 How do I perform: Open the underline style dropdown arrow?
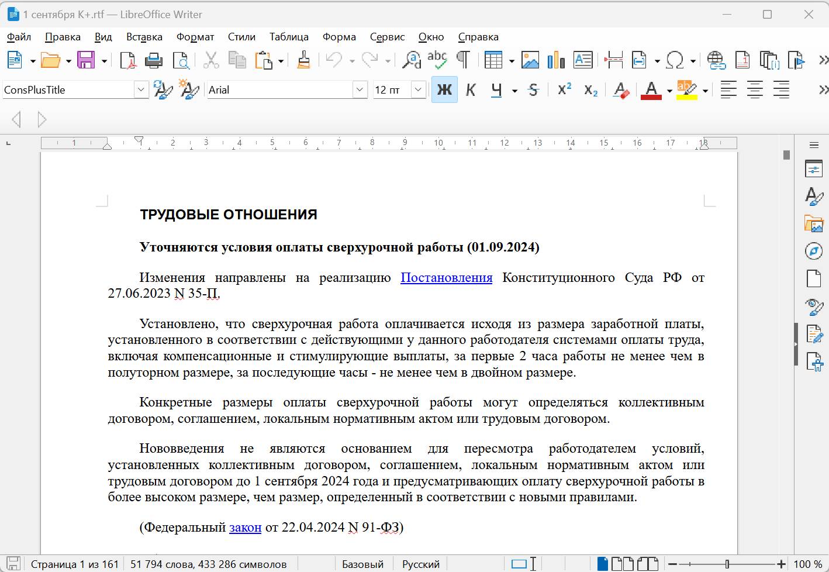(x=514, y=91)
